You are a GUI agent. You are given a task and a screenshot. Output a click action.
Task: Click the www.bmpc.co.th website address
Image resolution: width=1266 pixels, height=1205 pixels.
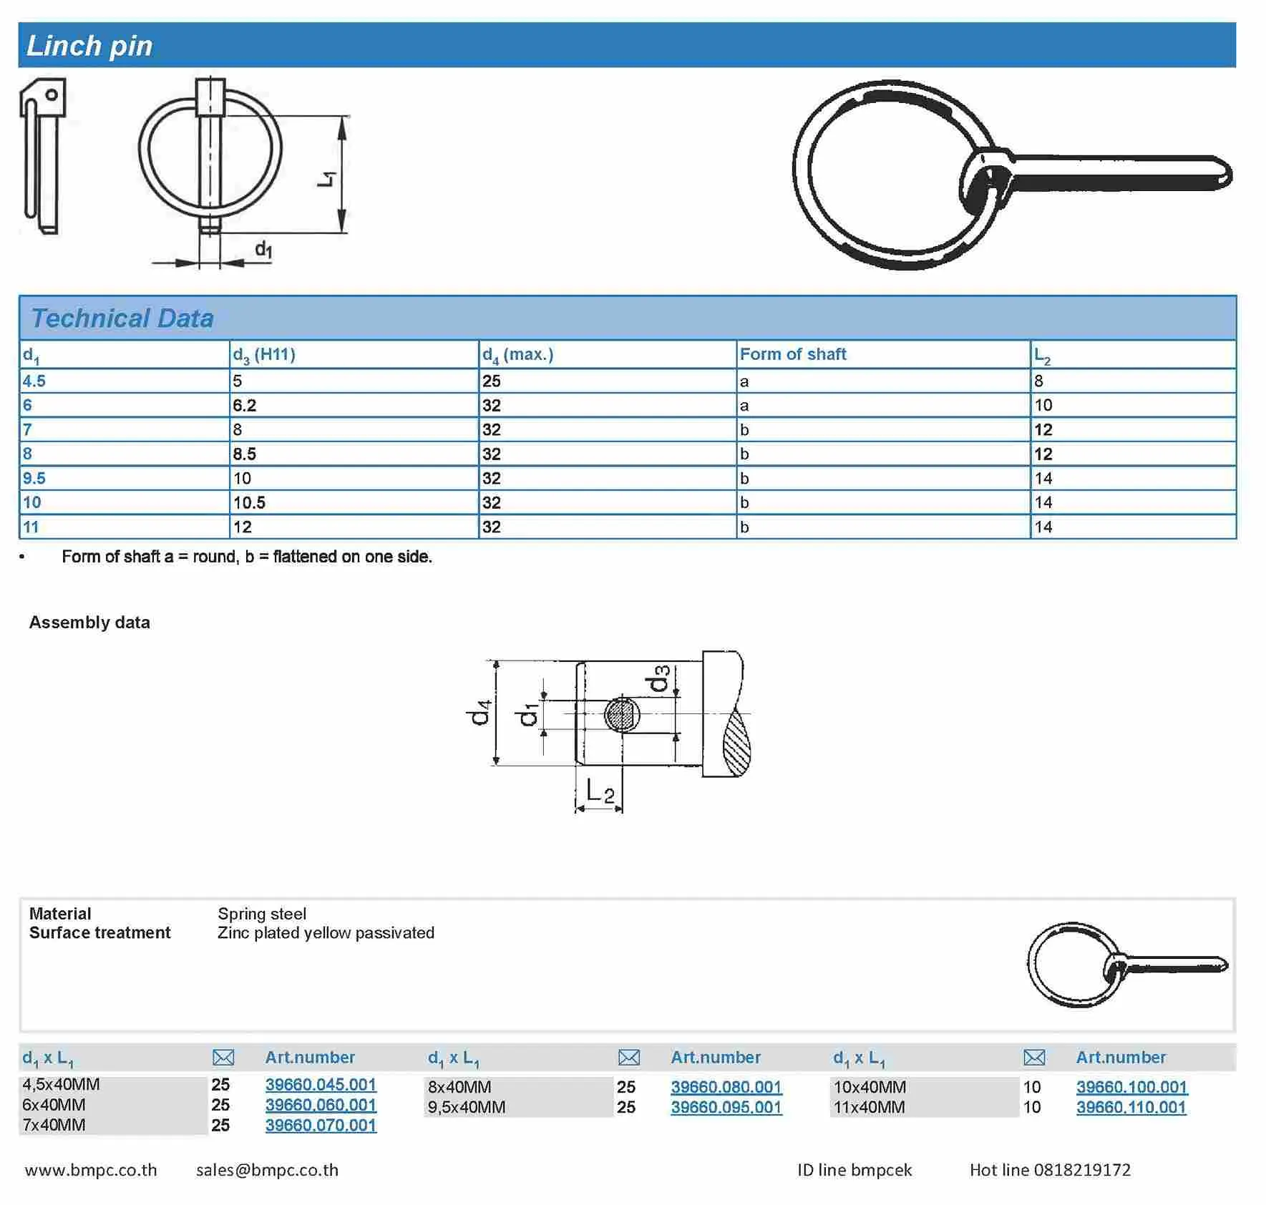point(91,1170)
